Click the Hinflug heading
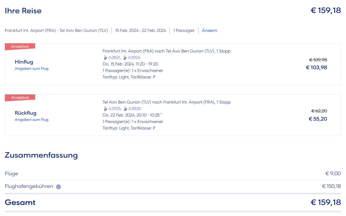The image size is (346, 216). point(24,62)
